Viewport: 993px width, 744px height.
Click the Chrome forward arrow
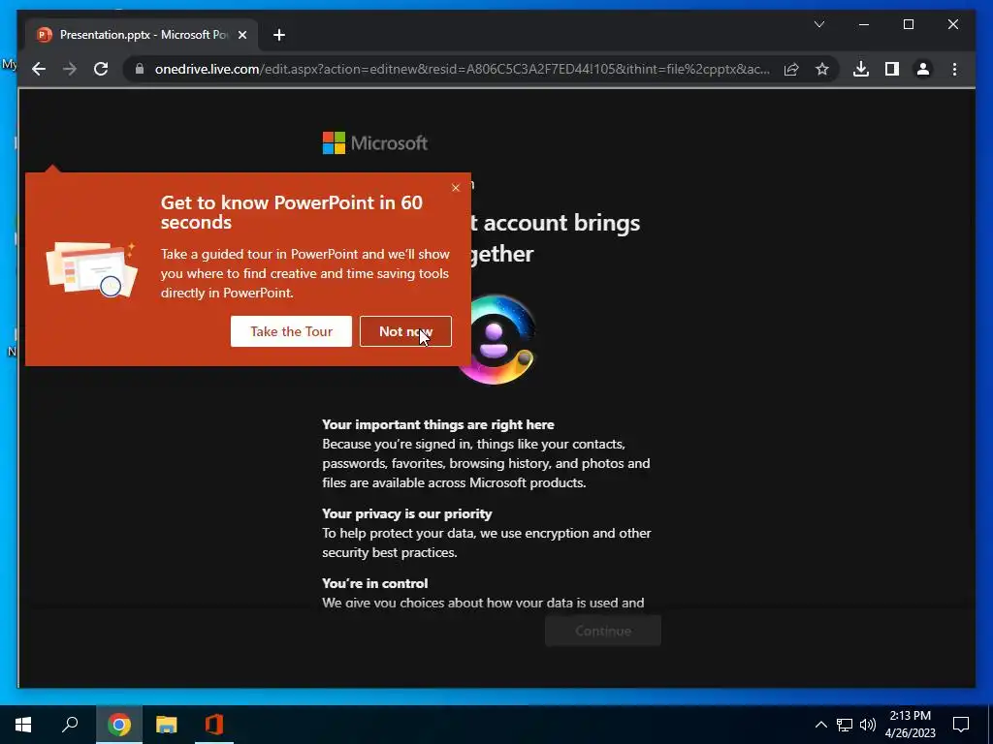click(70, 69)
